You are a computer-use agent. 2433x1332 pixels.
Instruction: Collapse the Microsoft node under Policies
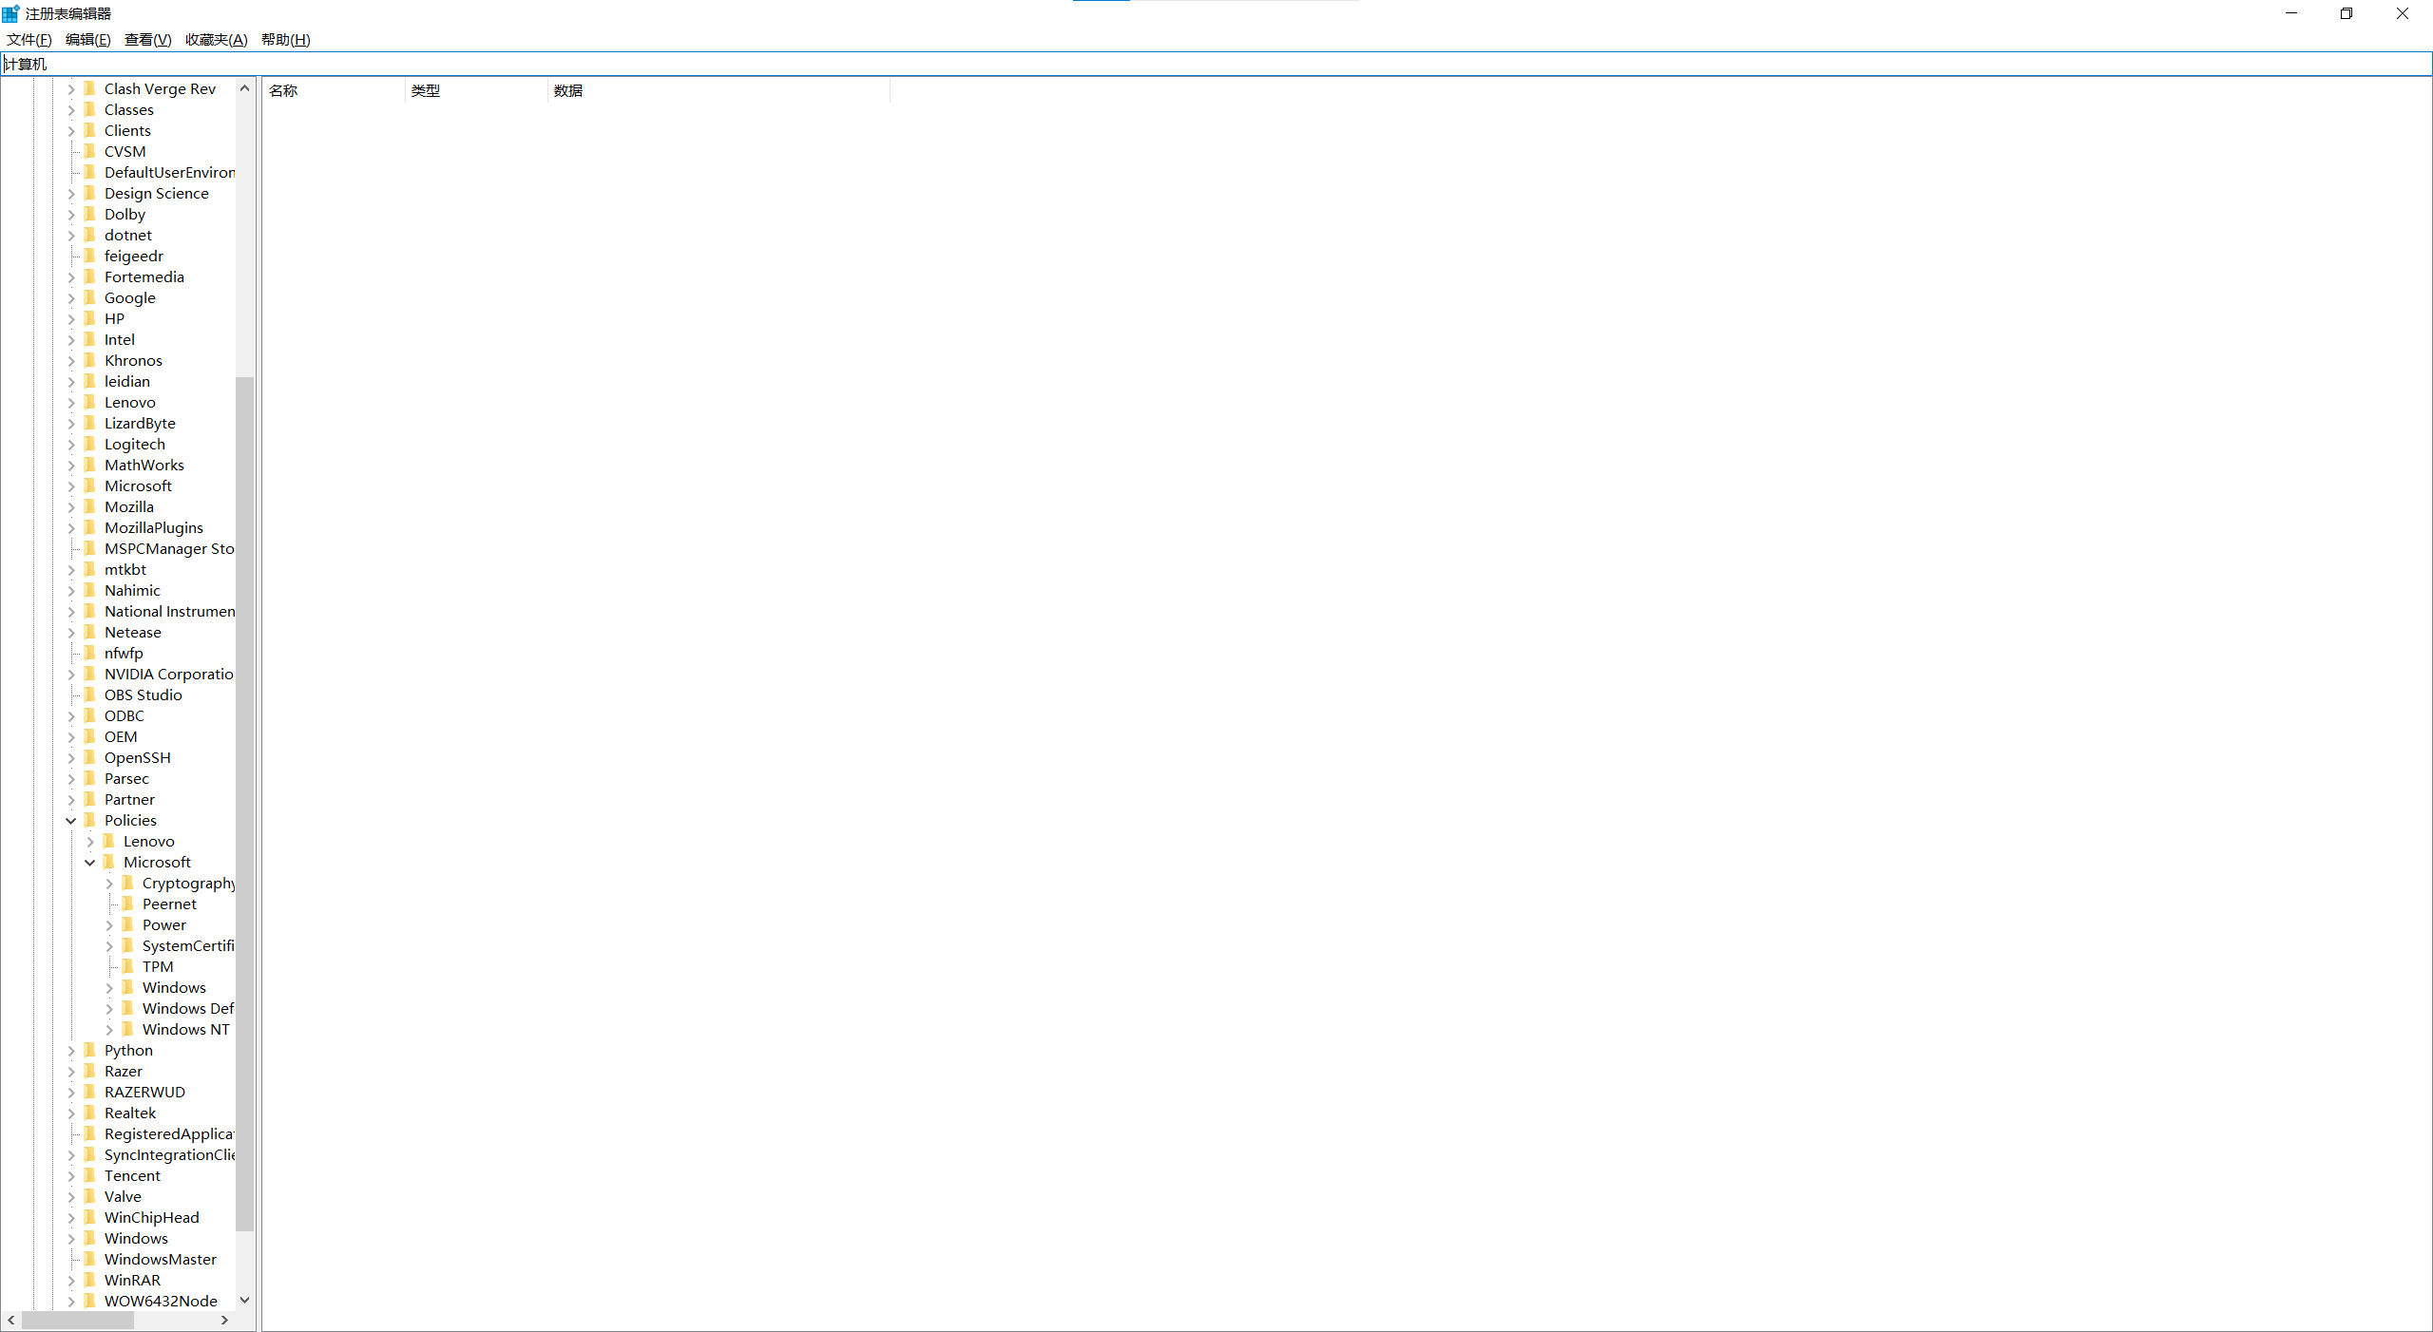[90, 862]
